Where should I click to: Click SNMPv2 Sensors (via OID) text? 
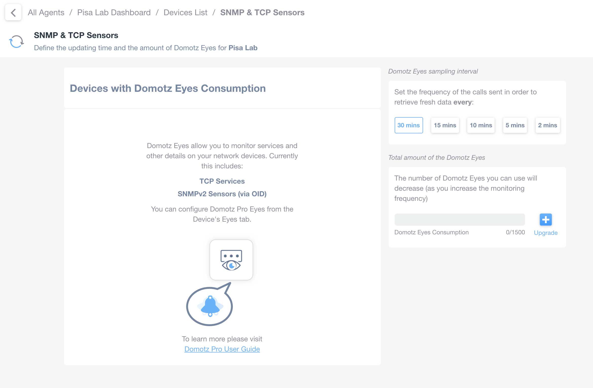[222, 194]
